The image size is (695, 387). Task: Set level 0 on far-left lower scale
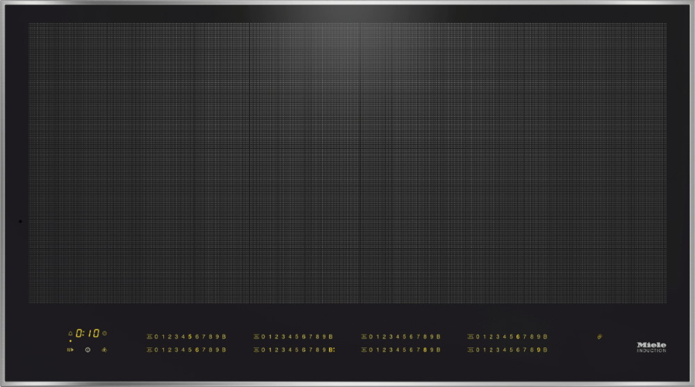[x=156, y=350]
